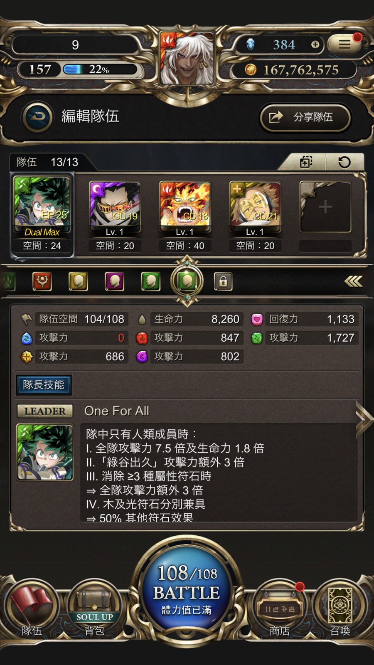Open the 召喚 summon menu
The image size is (374, 665).
[x=340, y=610]
